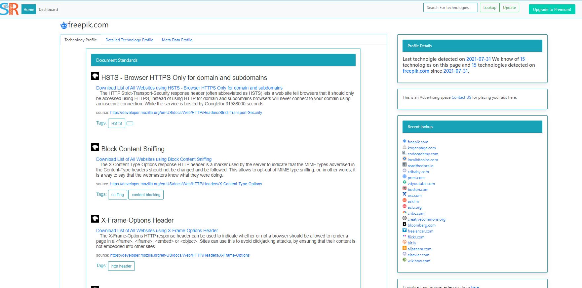Open creativecommons.org from Recent lookup
582x288 pixels.
coord(426,219)
